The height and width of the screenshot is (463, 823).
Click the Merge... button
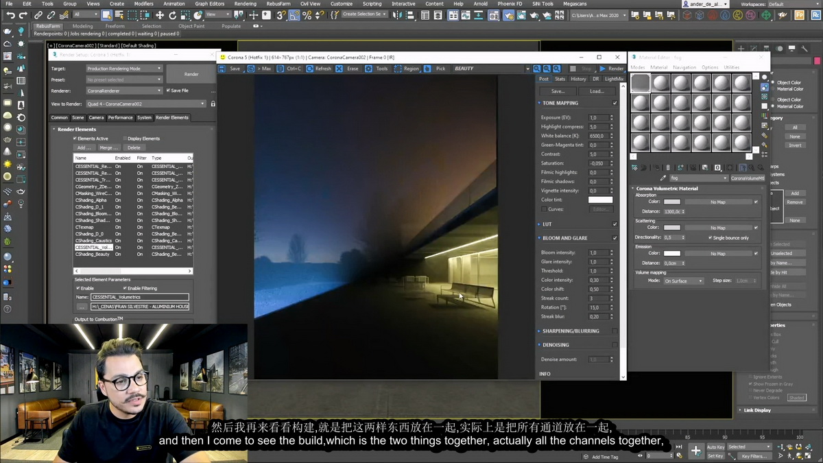coord(109,147)
